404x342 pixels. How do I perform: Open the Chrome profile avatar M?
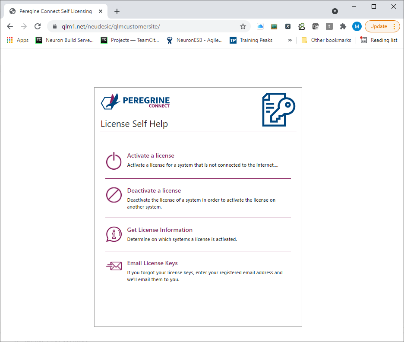pos(357,26)
